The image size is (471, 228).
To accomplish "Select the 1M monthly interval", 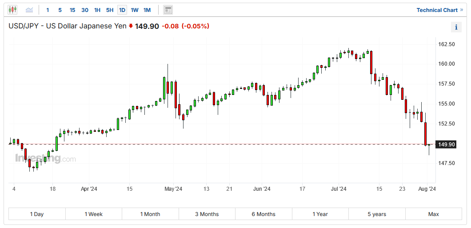I will point(147,10).
